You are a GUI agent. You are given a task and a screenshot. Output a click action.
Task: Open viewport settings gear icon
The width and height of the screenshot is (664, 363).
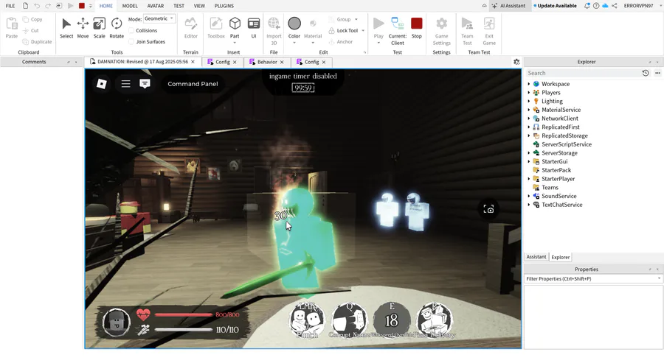[516, 62]
